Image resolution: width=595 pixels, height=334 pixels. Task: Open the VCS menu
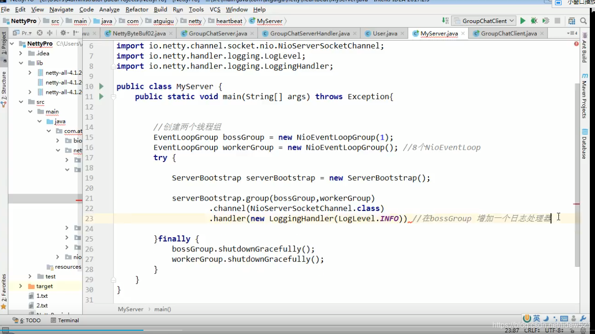[215, 9]
